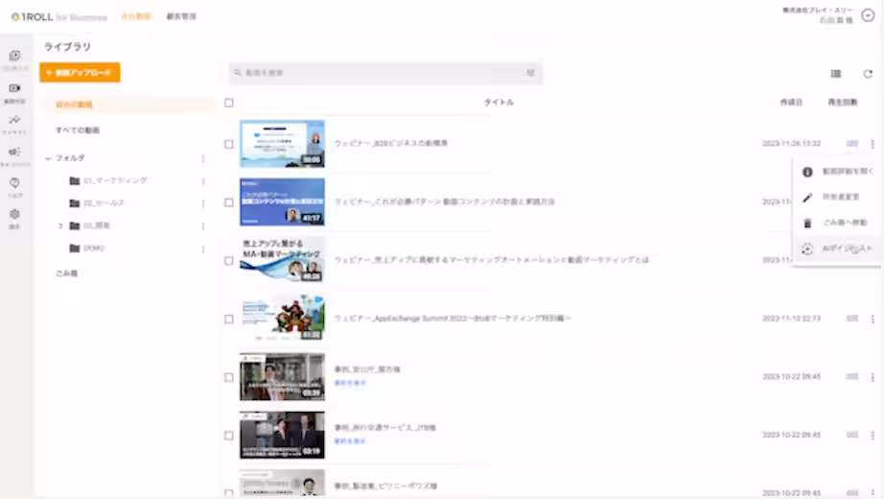Open the ヘルプ help icon in left sidebar
Screen dimensions: 884x499
14,183
